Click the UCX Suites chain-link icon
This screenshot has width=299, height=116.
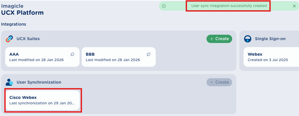coord(9,39)
